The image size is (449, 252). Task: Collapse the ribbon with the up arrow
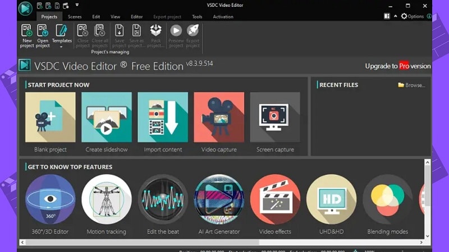396,16
